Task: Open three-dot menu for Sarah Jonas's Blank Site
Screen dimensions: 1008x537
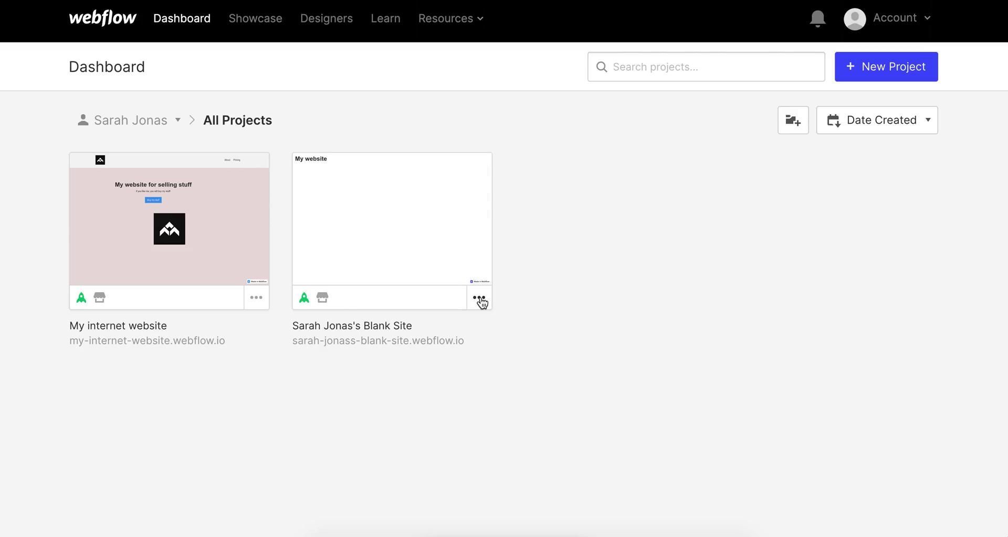Action: point(479,298)
